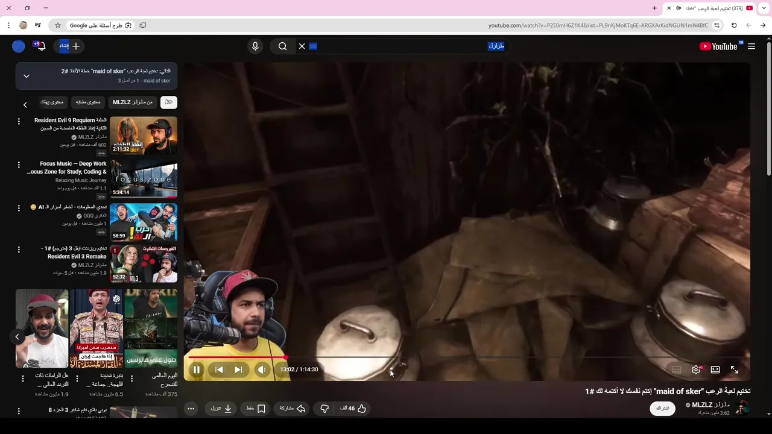
Task: Open options for بوني بلاي video row
Action: (19, 411)
